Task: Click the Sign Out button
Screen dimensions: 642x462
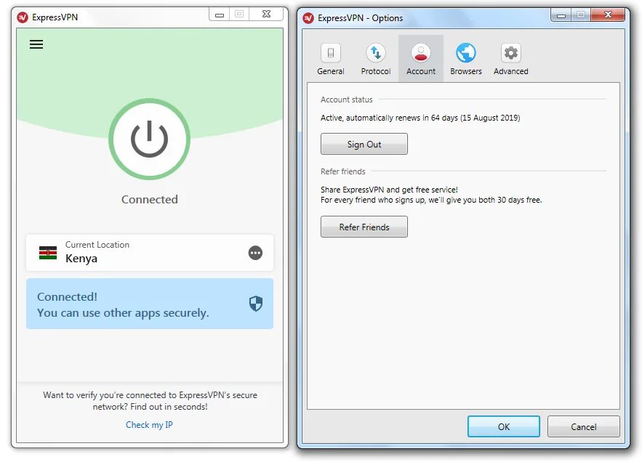Action: coord(364,144)
